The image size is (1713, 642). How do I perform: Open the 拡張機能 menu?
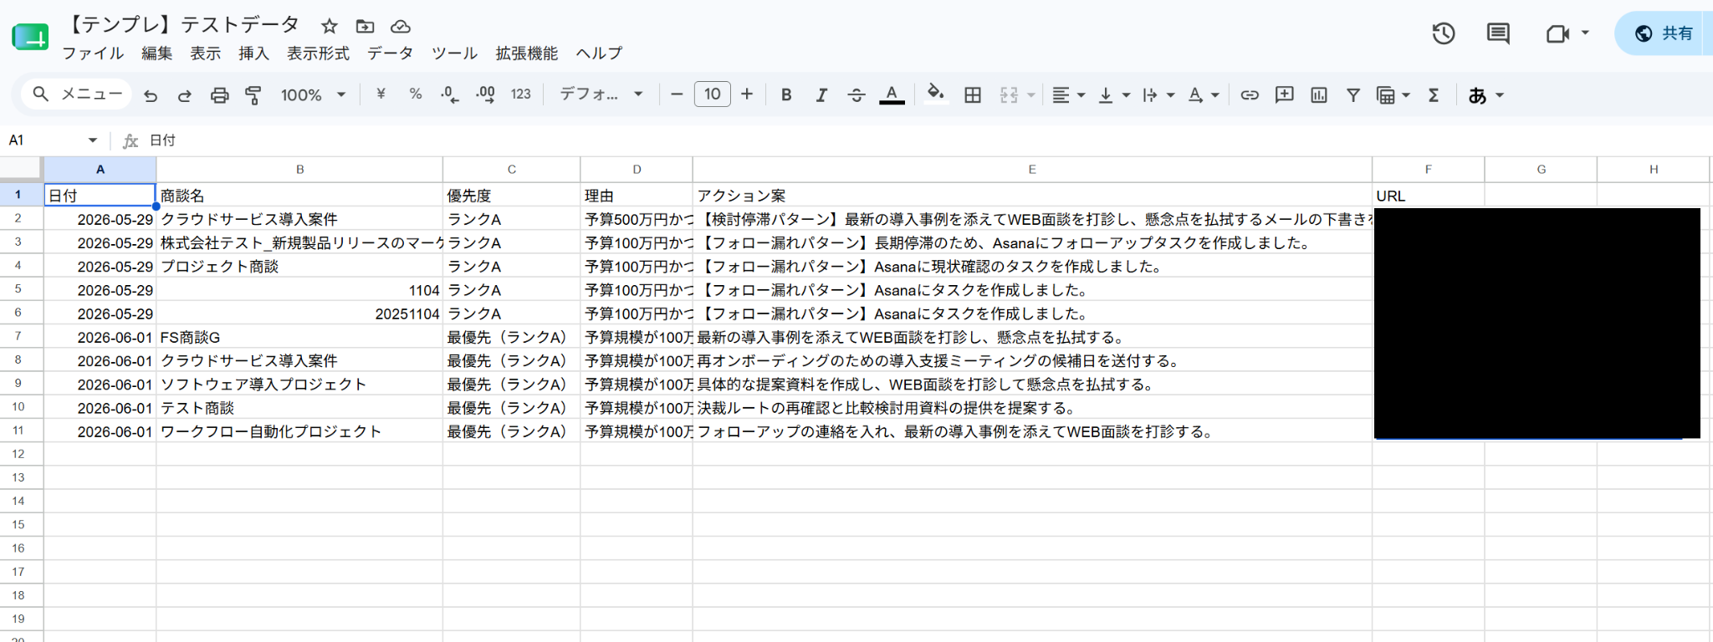pyautogui.click(x=527, y=53)
